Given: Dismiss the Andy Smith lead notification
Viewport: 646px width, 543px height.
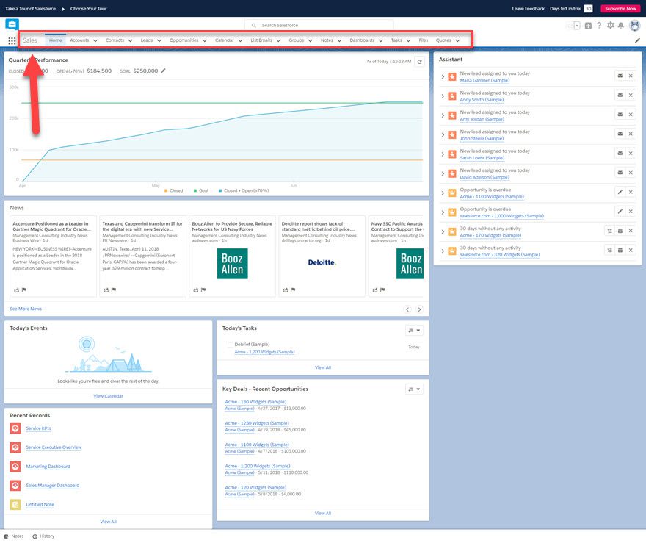Looking at the screenshot, I should 631,95.
